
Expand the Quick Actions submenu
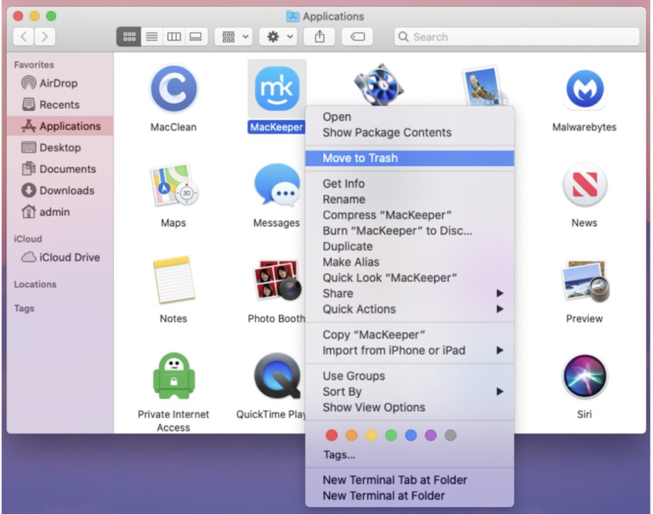pos(410,309)
